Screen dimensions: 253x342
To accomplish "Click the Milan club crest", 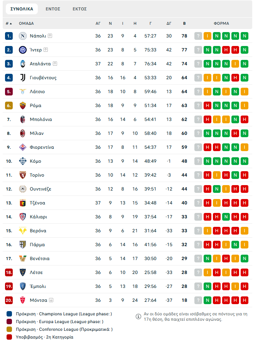I will pyautogui.click(x=23, y=133).
